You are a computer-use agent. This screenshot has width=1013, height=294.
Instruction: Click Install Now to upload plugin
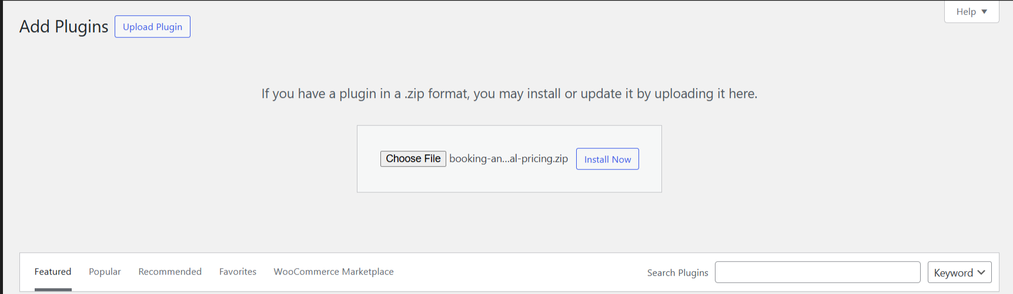click(607, 159)
